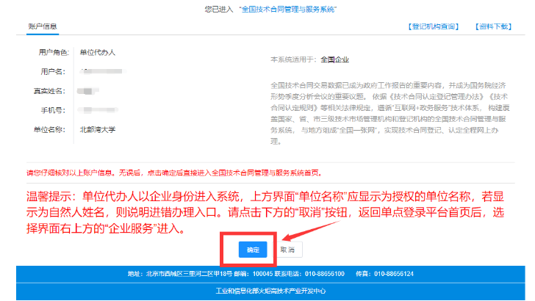
Task: Select the 单位代办人 user role value
Action: click(97, 53)
